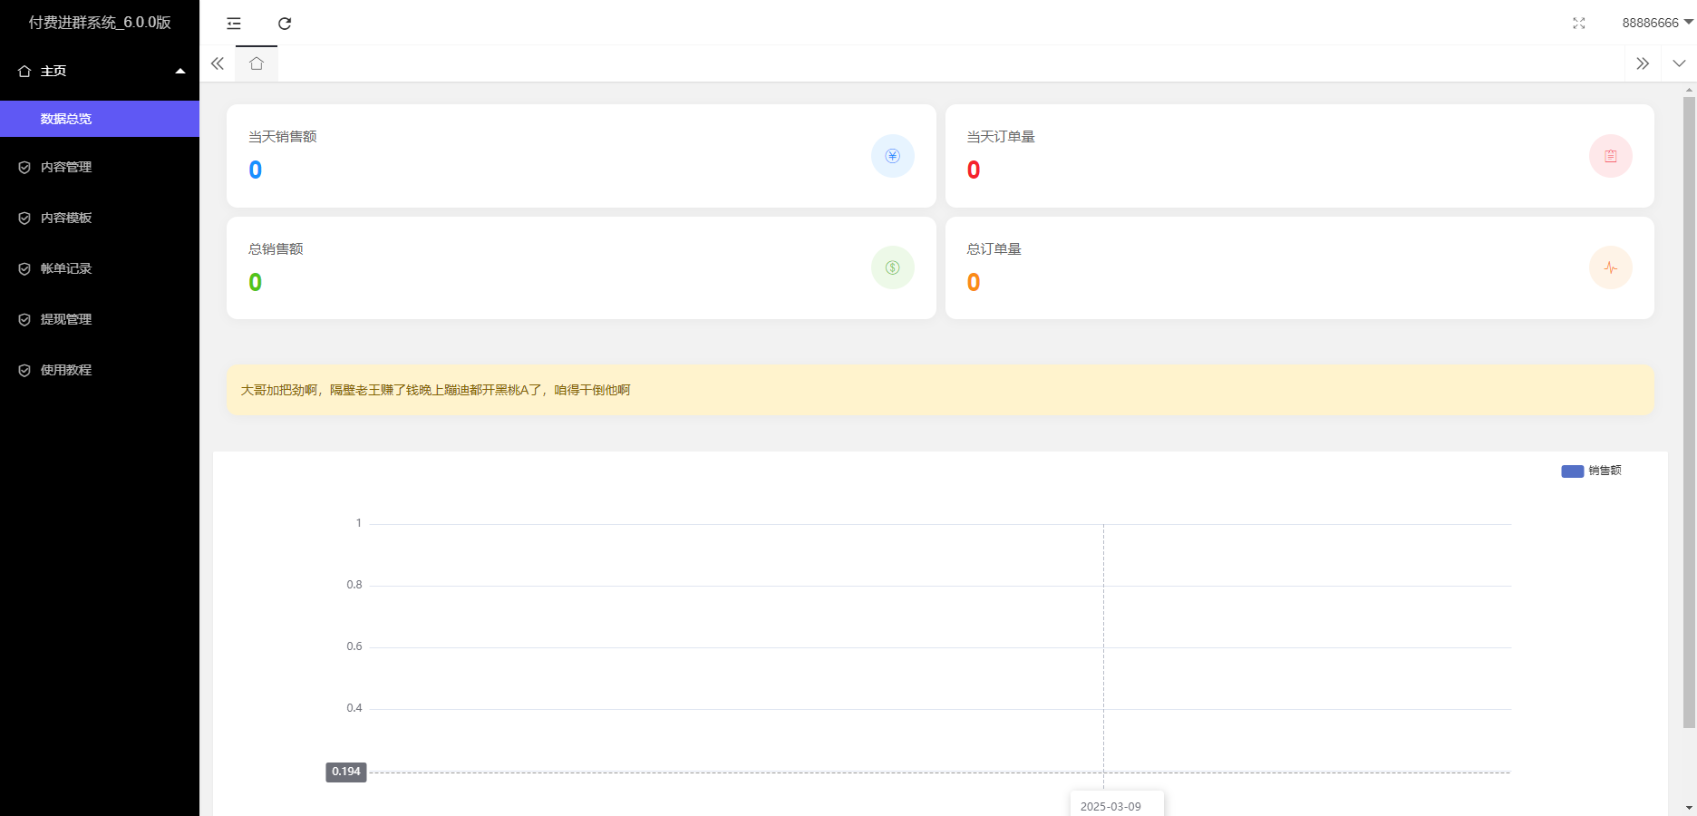Collapse the 主页 menu group
The height and width of the screenshot is (816, 1697).
pyautogui.click(x=100, y=71)
